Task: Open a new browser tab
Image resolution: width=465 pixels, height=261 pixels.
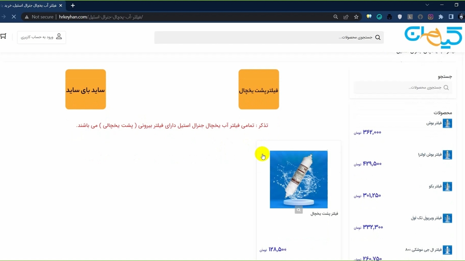Action: (x=73, y=5)
